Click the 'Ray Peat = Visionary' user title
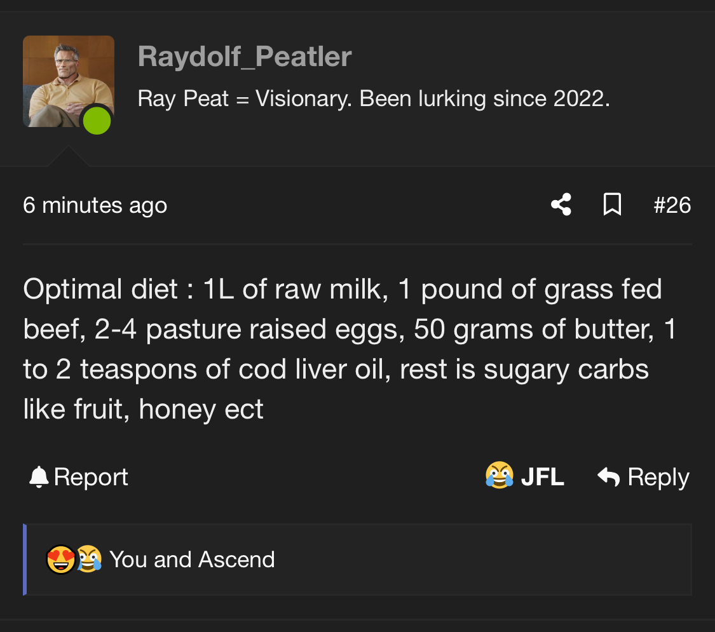 click(x=374, y=98)
